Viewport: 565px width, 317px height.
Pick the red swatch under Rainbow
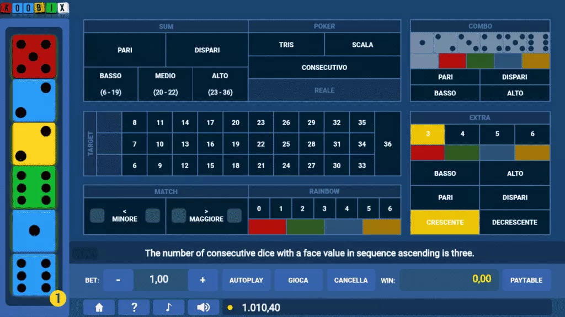pos(267,227)
